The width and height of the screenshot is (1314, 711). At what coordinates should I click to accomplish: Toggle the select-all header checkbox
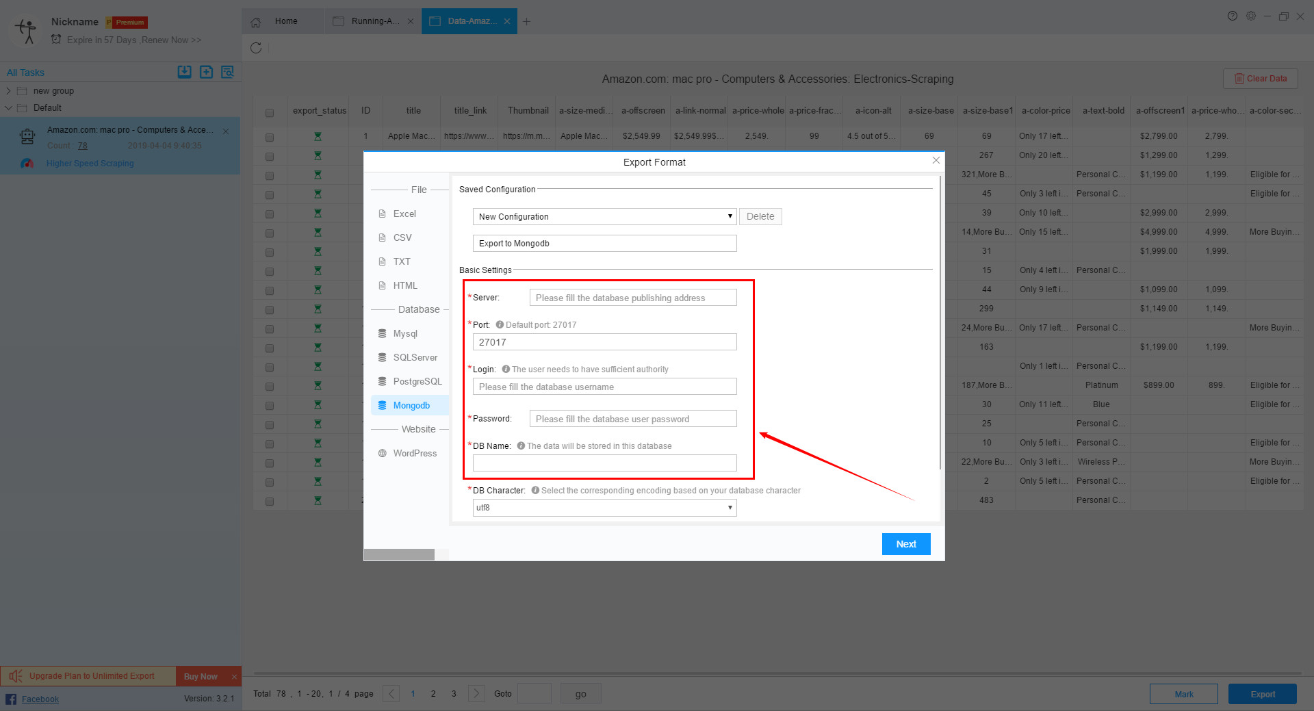(270, 113)
